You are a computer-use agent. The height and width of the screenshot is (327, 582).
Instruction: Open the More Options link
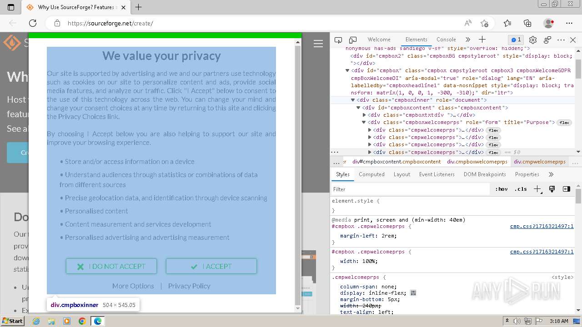pyautogui.click(x=133, y=286)
